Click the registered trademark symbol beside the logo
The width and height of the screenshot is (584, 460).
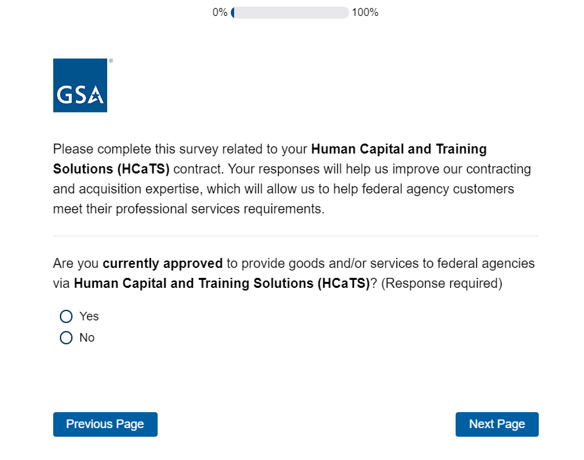tap(110, 60)
